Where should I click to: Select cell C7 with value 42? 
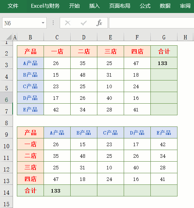tap(57, 109)
